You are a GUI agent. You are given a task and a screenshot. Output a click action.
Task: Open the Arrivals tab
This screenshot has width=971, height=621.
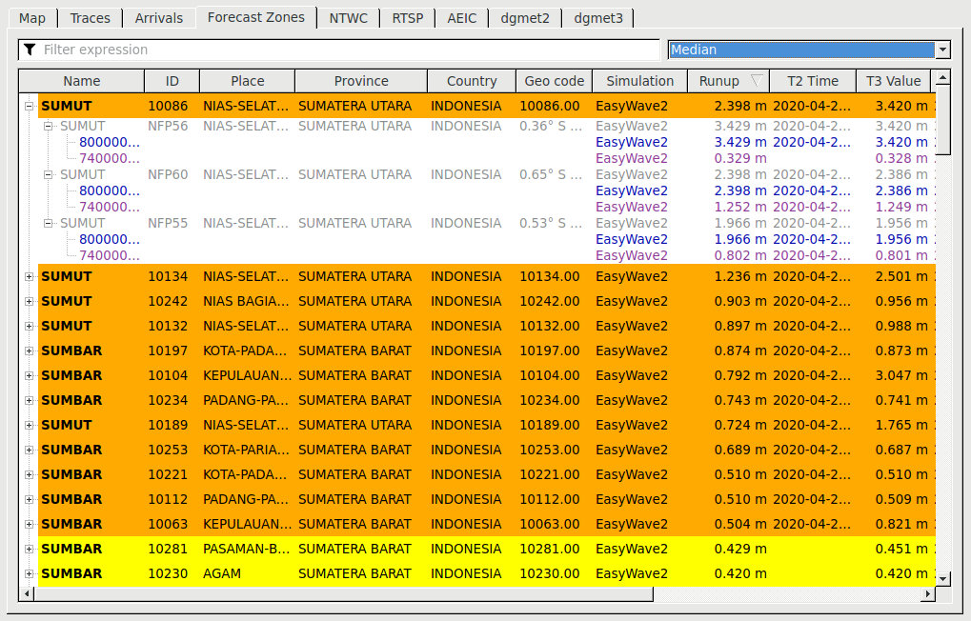pos(158,18)
